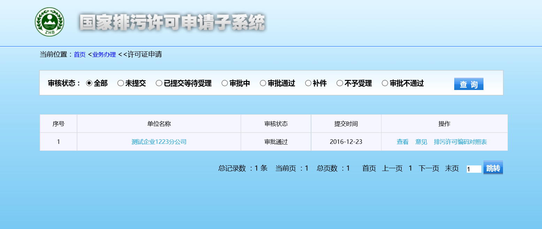This screenshot has height=229, width=542.
Task: Open the 首页 breadcrumb link
Action: [79, 55]
